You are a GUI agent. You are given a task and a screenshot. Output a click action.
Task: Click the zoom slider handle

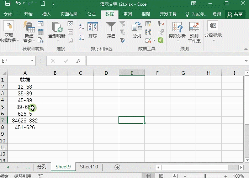click(x=205, y=176)
